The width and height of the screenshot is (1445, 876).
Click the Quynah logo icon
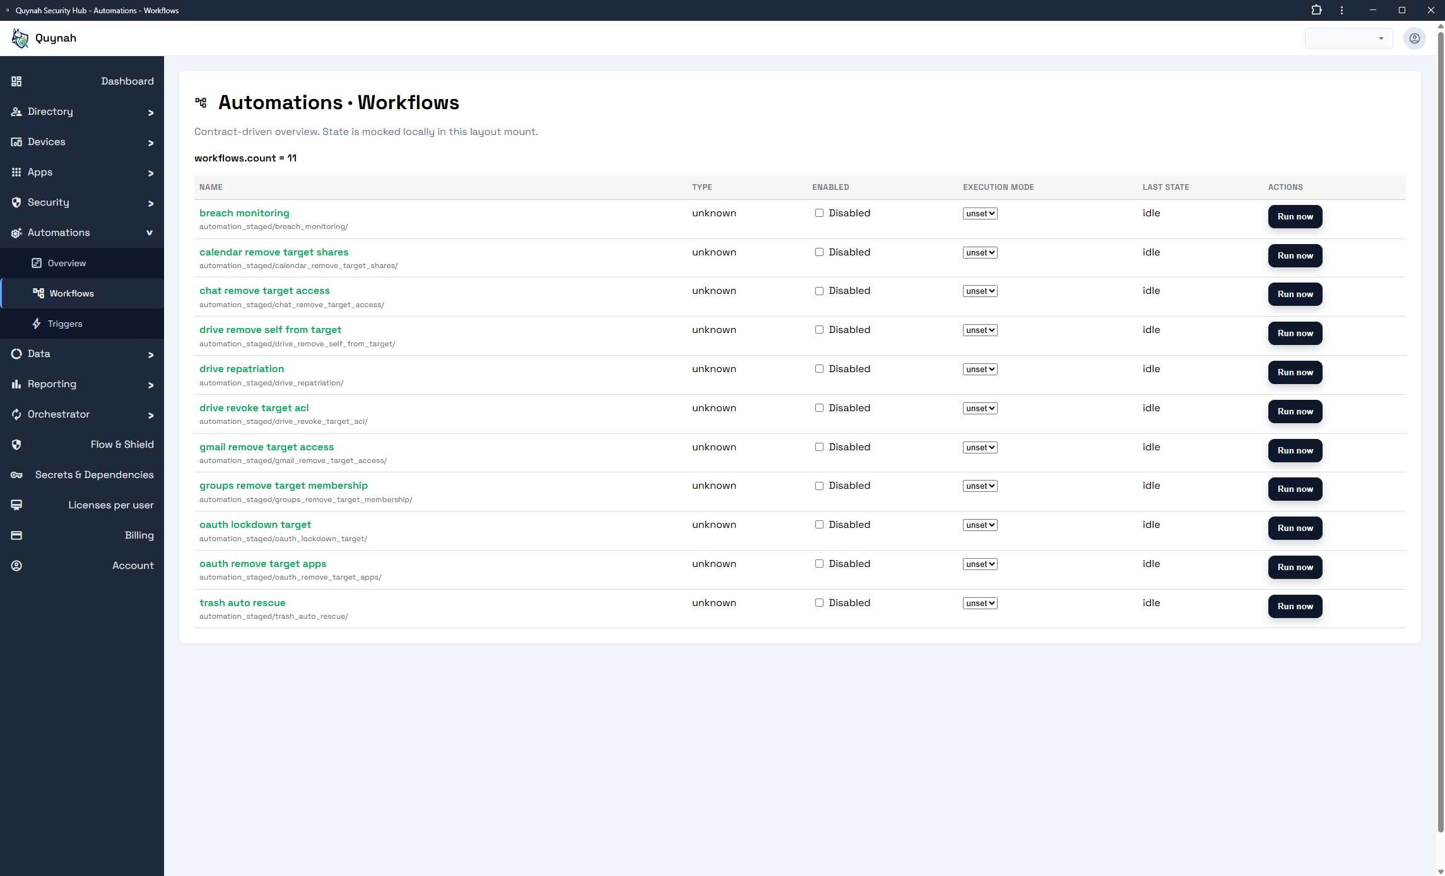20,38
